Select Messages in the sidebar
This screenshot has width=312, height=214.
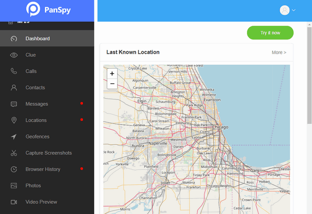point(47,104)
